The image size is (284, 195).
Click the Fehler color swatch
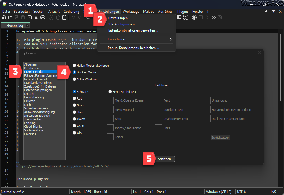[x=110, y=137]
